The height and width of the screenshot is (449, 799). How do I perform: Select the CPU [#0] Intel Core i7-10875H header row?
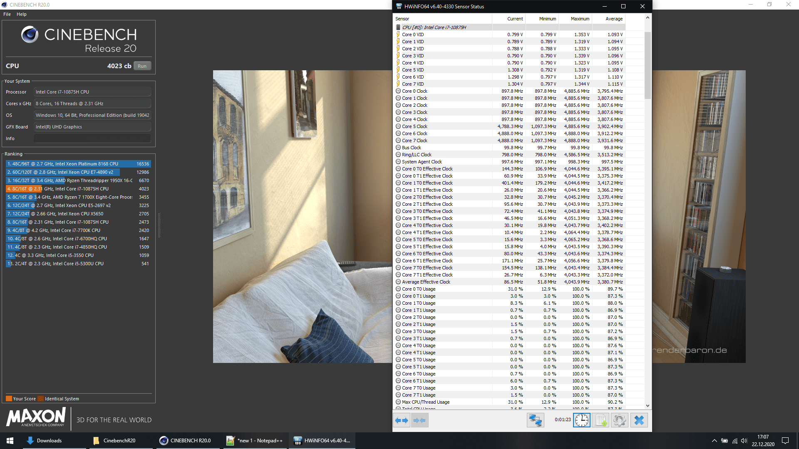[x=509, y=27]
